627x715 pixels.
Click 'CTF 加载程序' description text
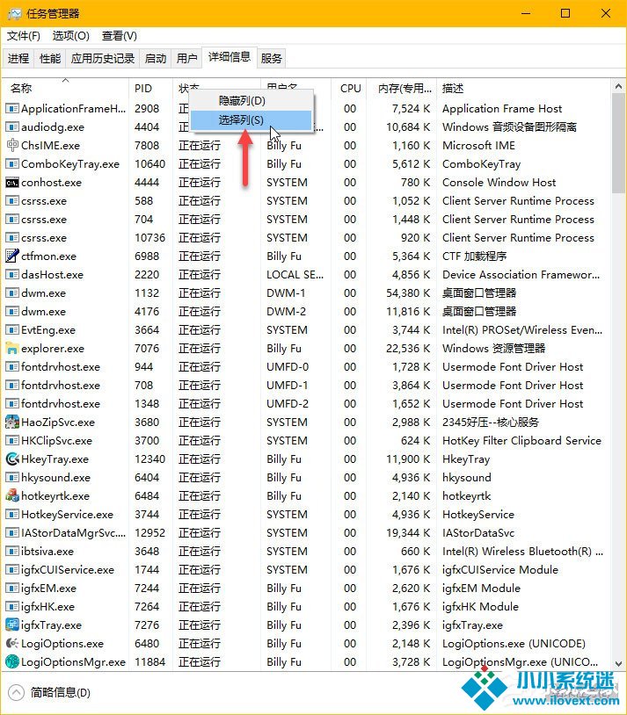tap(475, 256)
